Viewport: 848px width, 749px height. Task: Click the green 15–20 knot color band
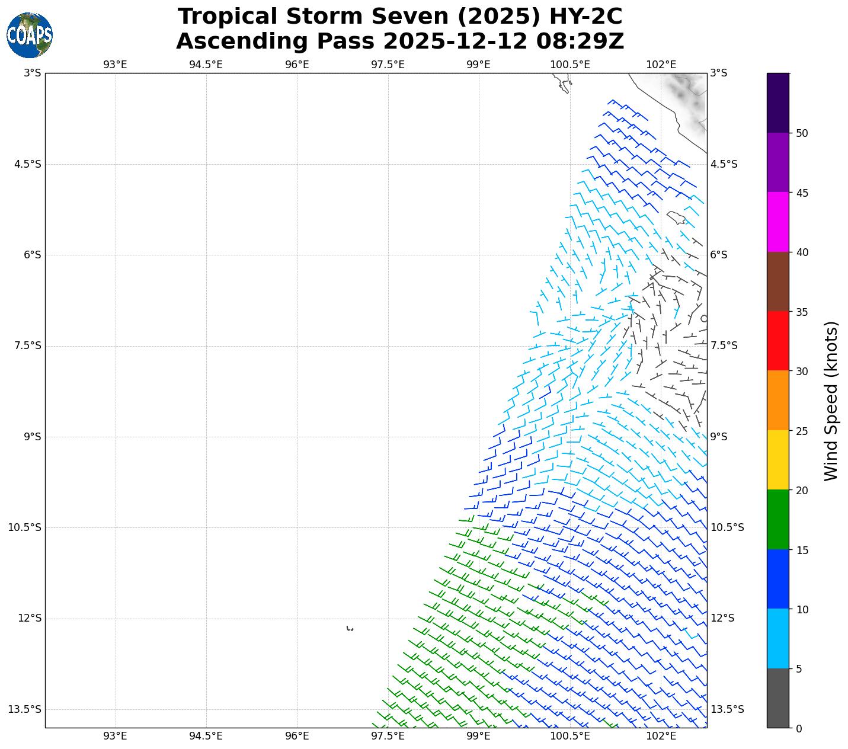777,520
